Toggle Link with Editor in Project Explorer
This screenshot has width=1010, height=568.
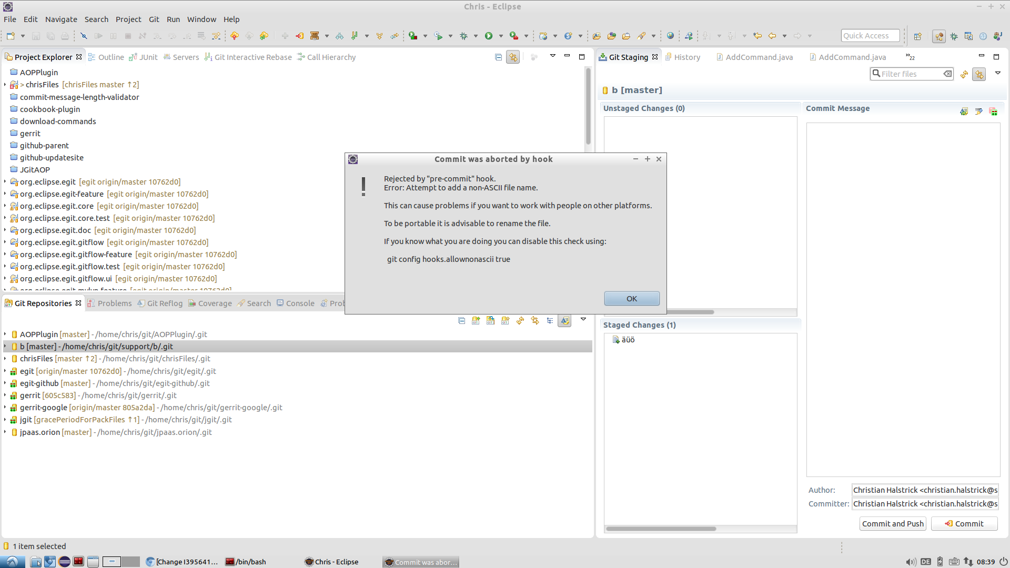tap(513, 57)
